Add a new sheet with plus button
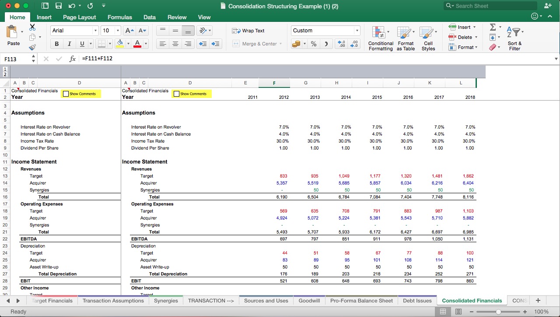Screen dimensions: 560x317 click(538, 300)
